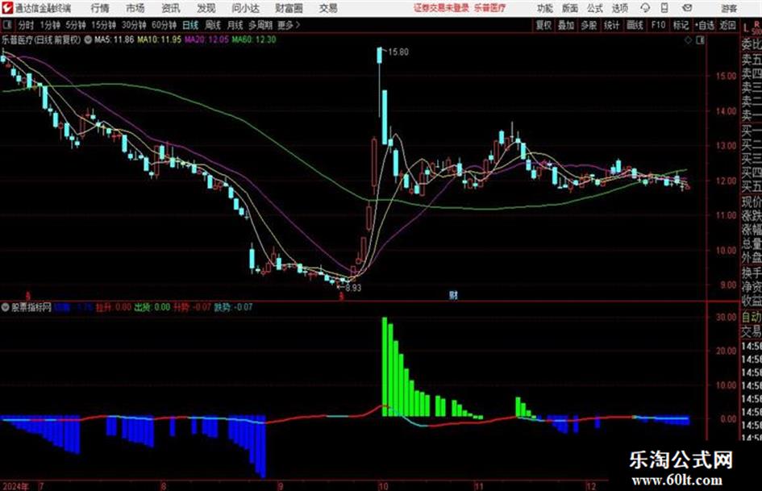762x491 pixels.
Task: Open the 资讯 menu
Action: pos(171,8)
